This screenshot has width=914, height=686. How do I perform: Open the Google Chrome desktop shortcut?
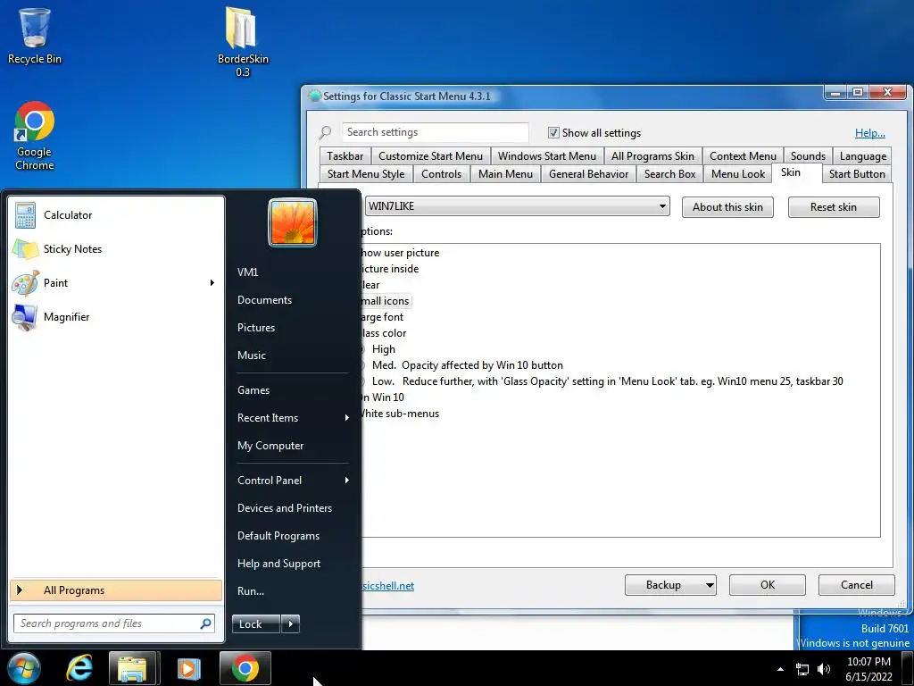[35, 136]
